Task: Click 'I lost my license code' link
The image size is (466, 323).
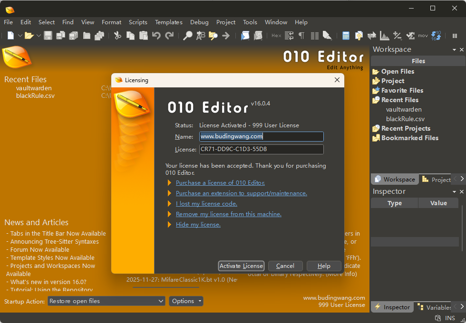Action: coord(206,204)
